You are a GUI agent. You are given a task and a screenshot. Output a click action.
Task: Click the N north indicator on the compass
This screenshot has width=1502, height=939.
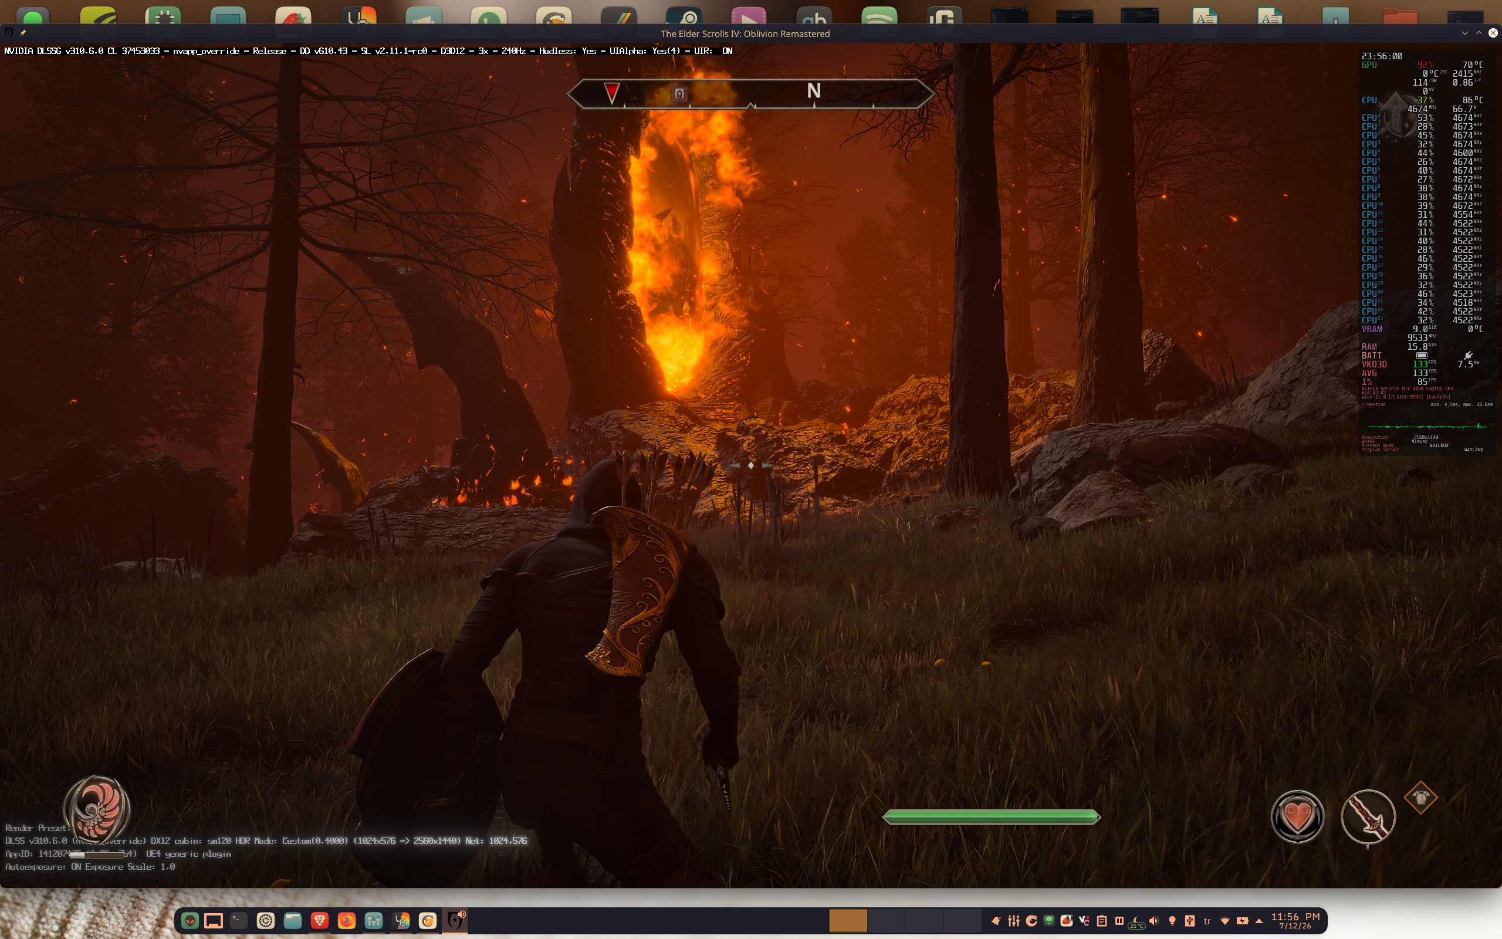(x=814, y=90)
